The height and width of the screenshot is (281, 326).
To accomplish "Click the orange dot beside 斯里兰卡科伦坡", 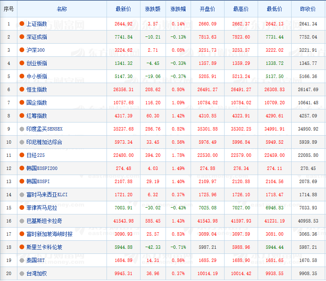I will [22, 247].
